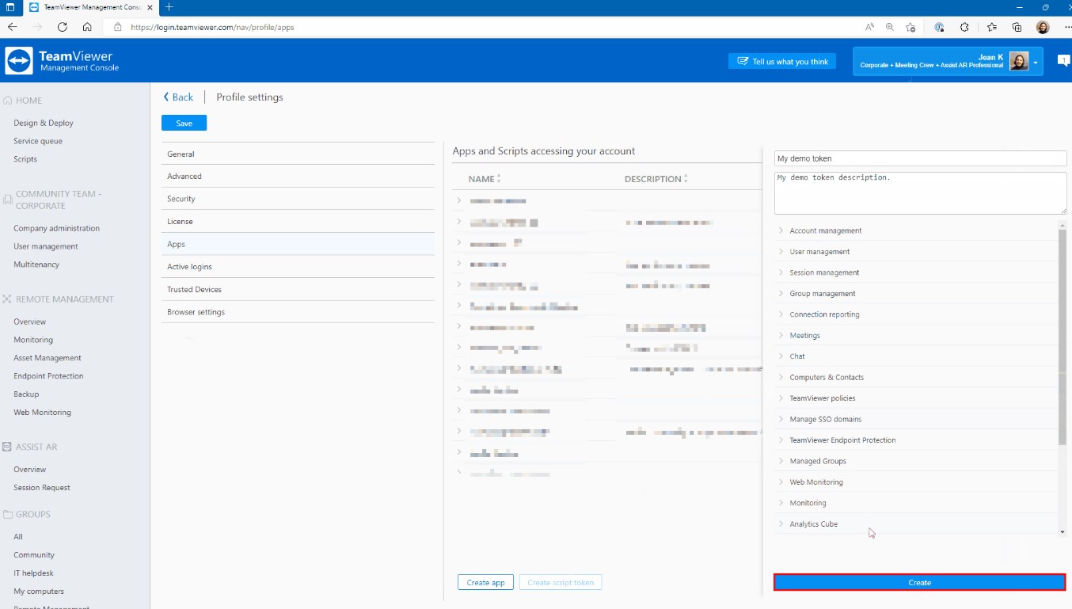Reload the page with the refresh icon

pyautogui.click(x=63, y=27)
